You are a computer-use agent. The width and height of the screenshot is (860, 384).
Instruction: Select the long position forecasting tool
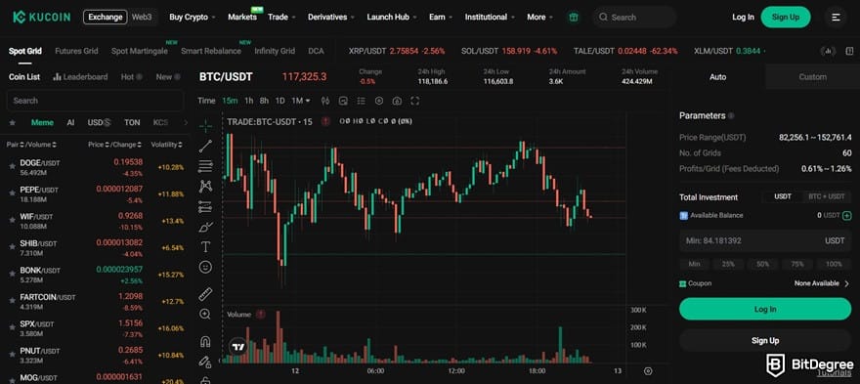pyautogui.click(x=205, y=207)
